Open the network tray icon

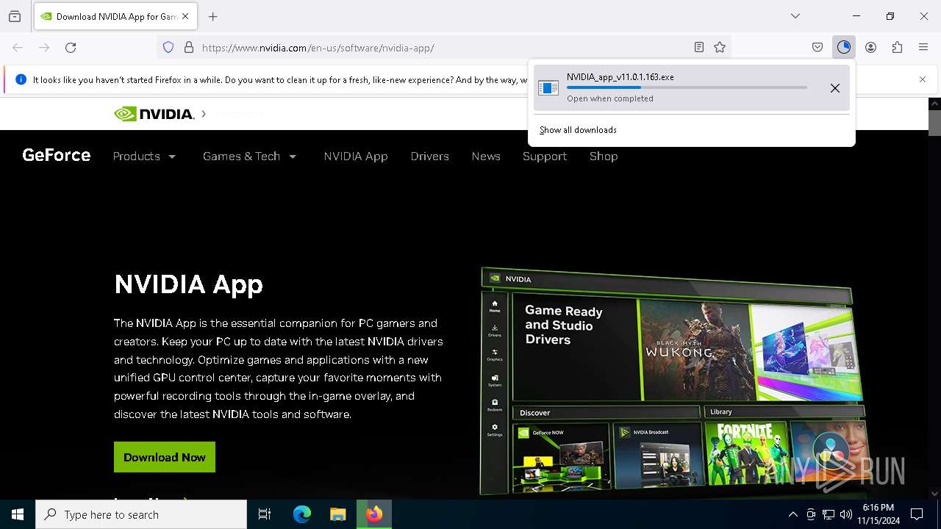[x=829, y=514]
